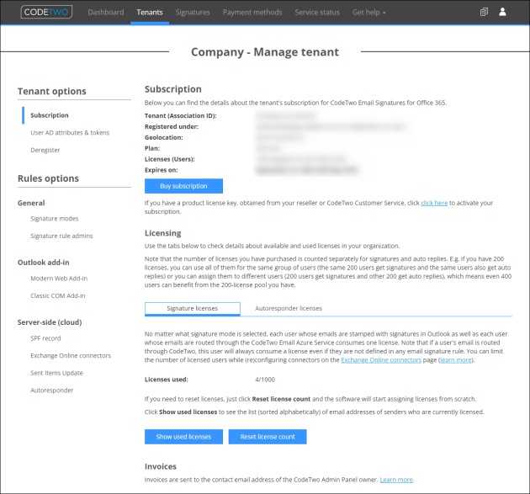
Task: Select the Tenants navigation tab
Action: (x=150, y=13)
